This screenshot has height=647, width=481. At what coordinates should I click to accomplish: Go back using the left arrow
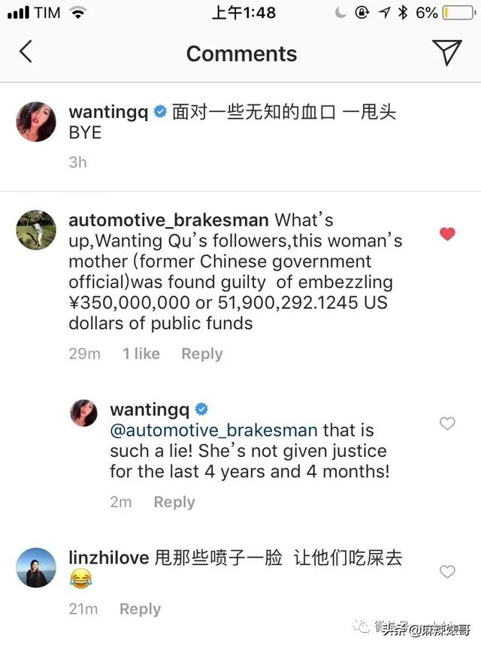tap(26, 52)
